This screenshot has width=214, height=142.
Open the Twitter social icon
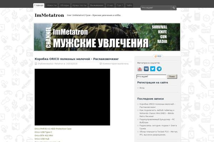pos(153,69)
